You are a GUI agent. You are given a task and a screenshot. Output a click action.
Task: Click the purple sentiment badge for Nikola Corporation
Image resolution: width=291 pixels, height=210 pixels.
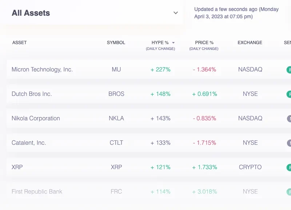tap(289, 118)
